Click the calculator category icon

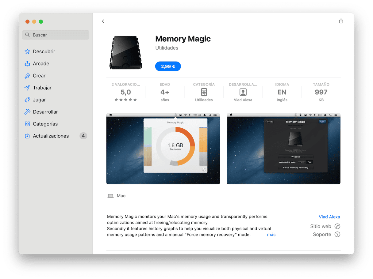tap(204, 92)
